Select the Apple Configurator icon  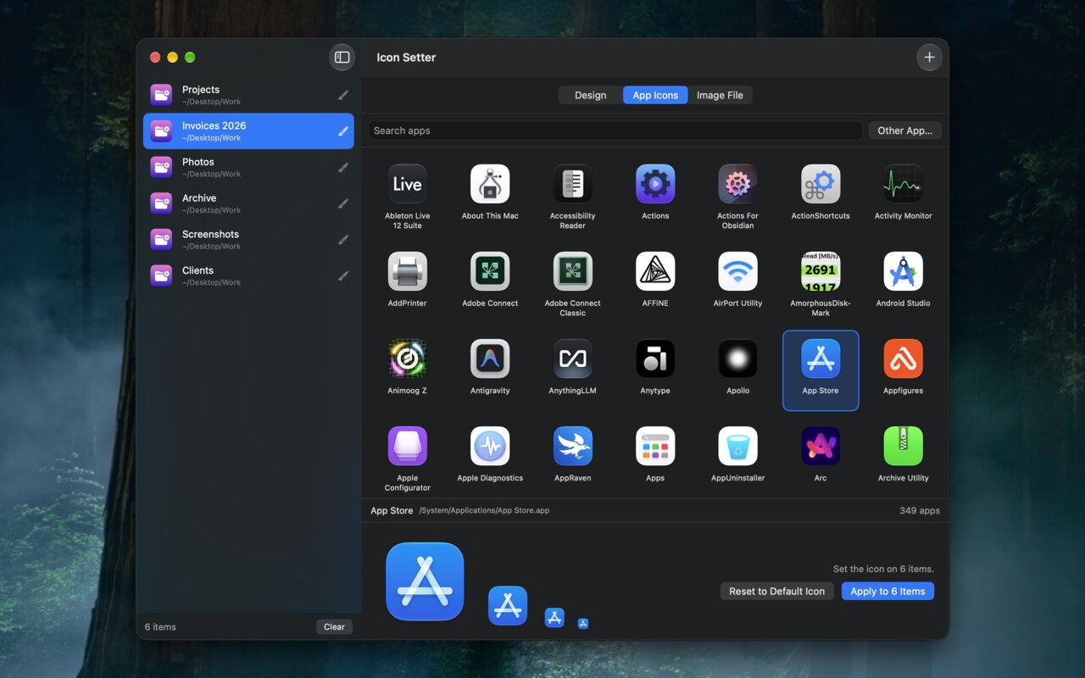pos(407,446)
